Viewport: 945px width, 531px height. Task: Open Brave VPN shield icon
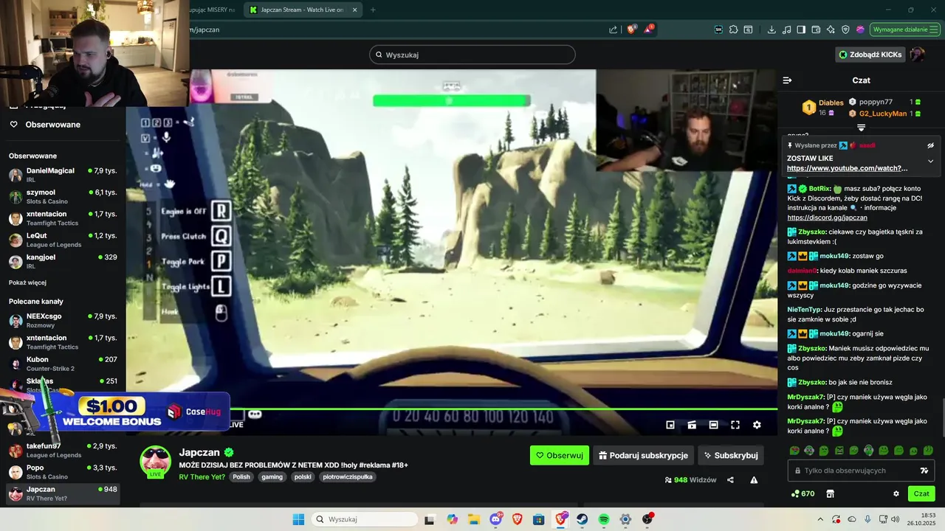pyautogui.click(x=845, y=29)
